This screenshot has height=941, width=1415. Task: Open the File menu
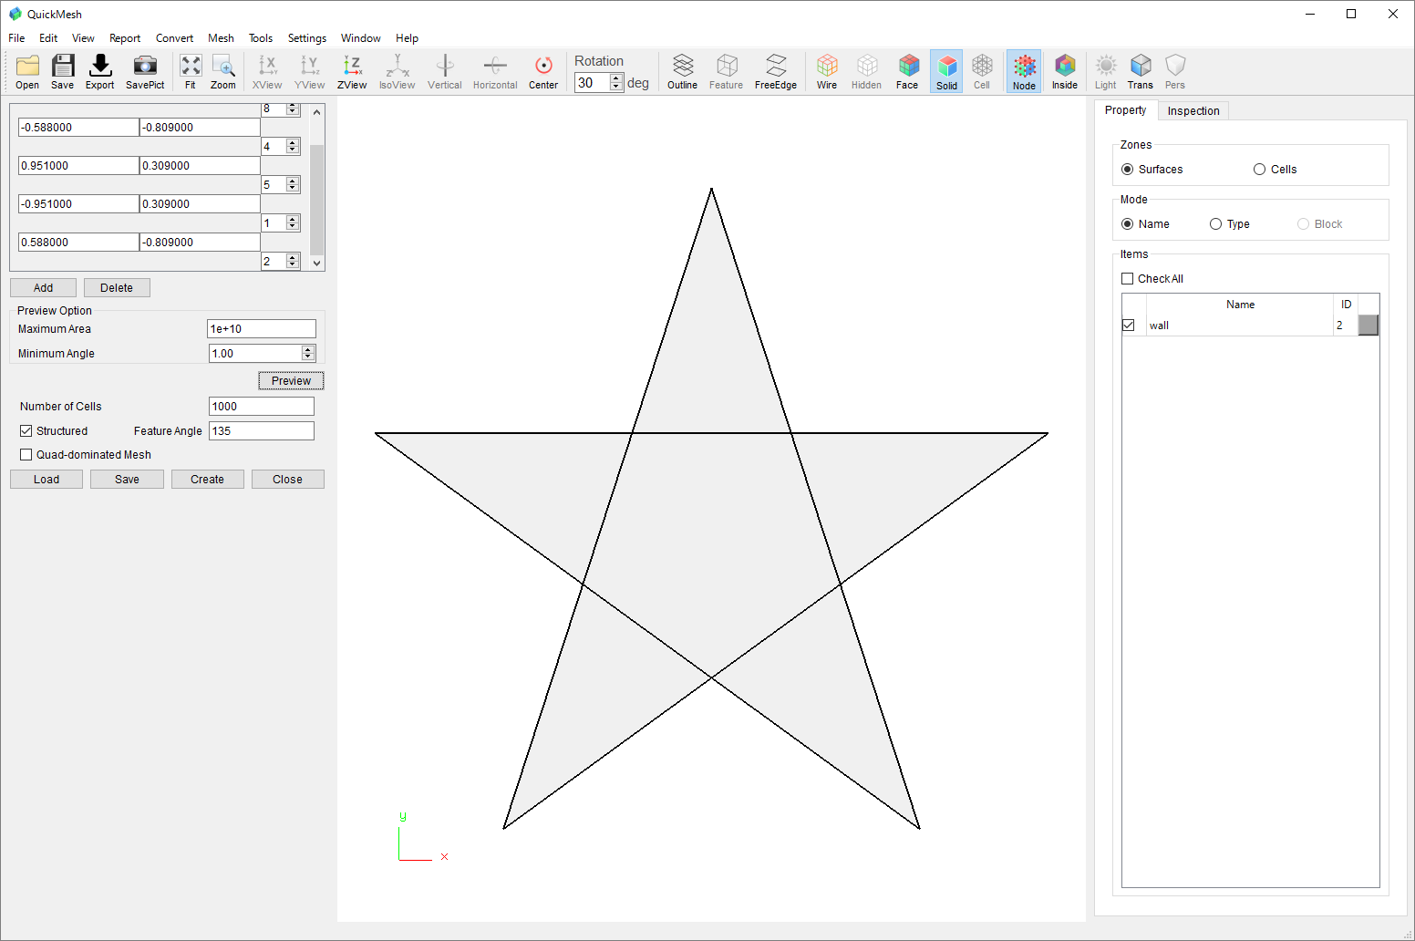(x=16, y=38)
